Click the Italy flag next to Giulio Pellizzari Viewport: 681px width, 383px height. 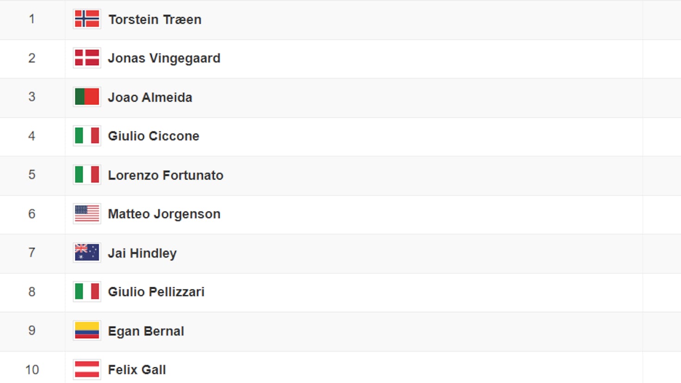87,292
